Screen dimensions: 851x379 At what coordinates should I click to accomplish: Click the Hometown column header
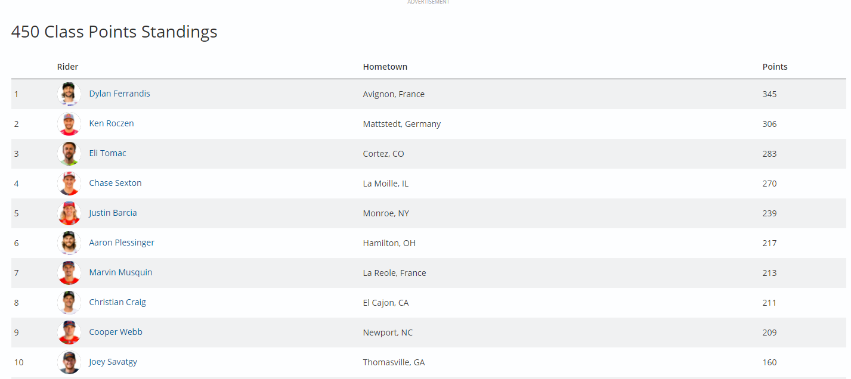click(x=385, y=67)
